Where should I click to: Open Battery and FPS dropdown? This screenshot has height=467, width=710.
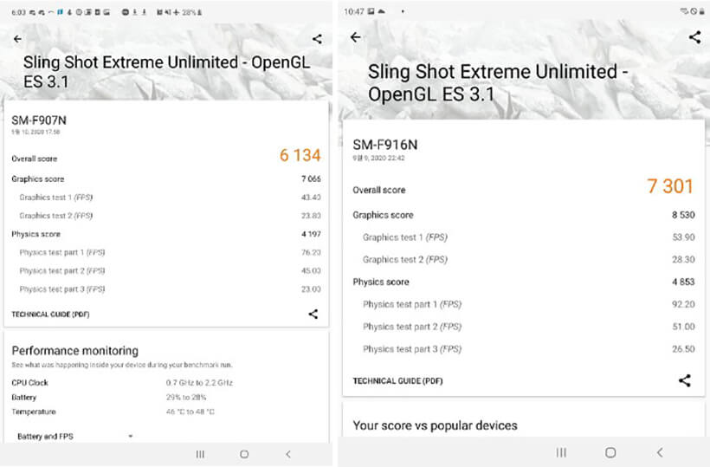pyautogui.click(x=74, y=436)
